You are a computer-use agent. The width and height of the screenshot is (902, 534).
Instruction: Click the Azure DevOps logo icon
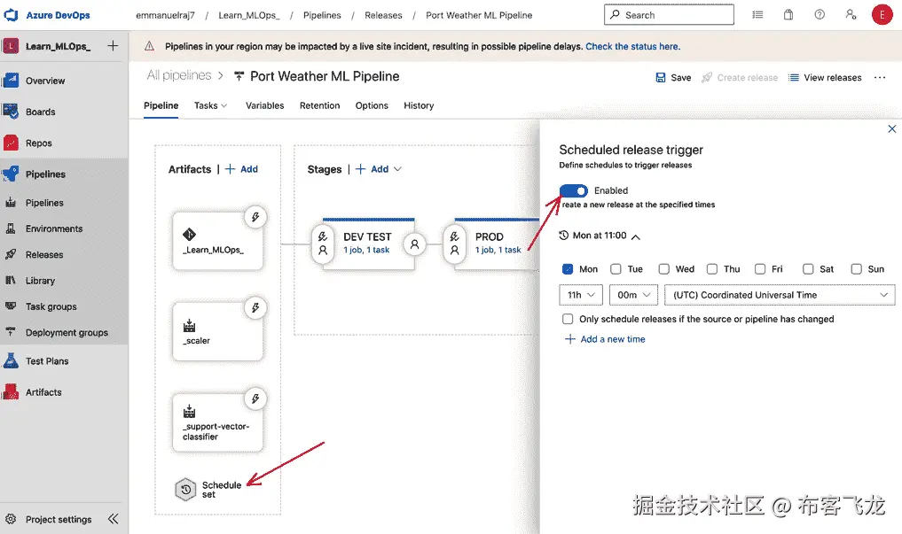pos(11,15)
